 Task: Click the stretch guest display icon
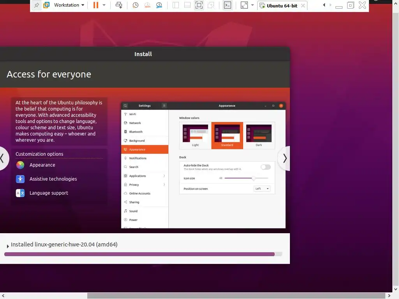tap(244, 5)
